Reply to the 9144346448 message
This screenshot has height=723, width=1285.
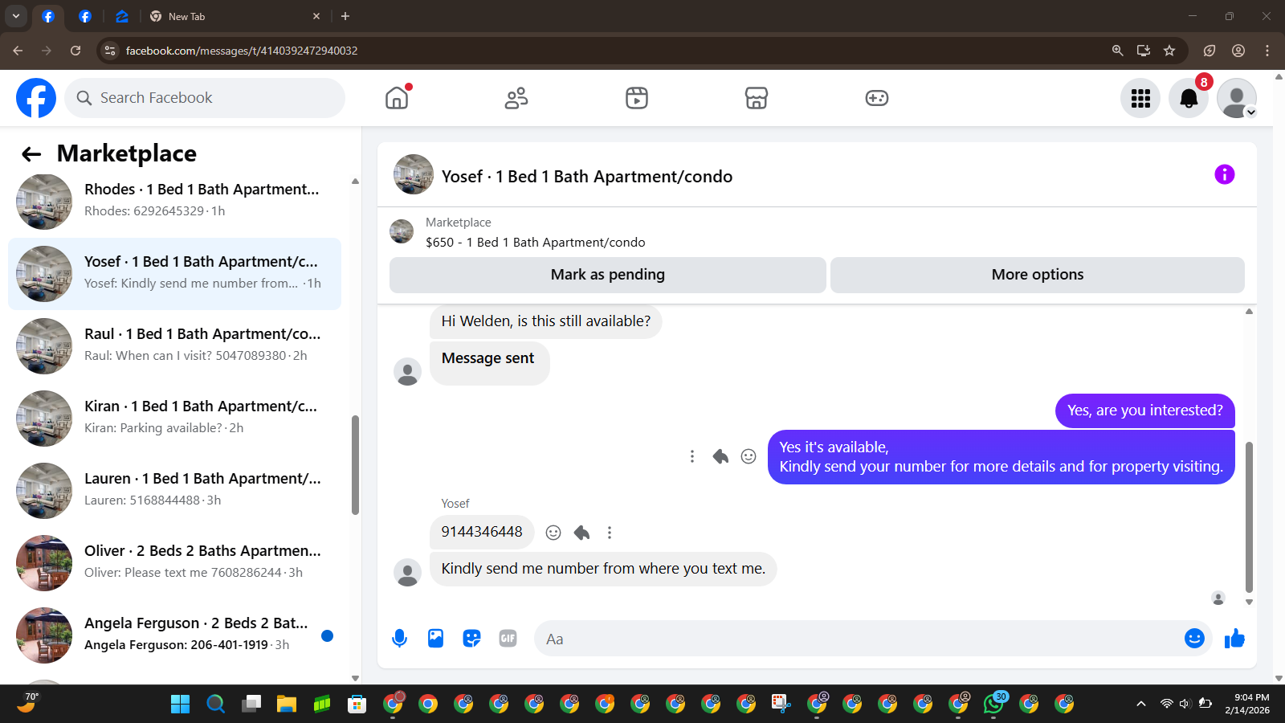[581, 533]
